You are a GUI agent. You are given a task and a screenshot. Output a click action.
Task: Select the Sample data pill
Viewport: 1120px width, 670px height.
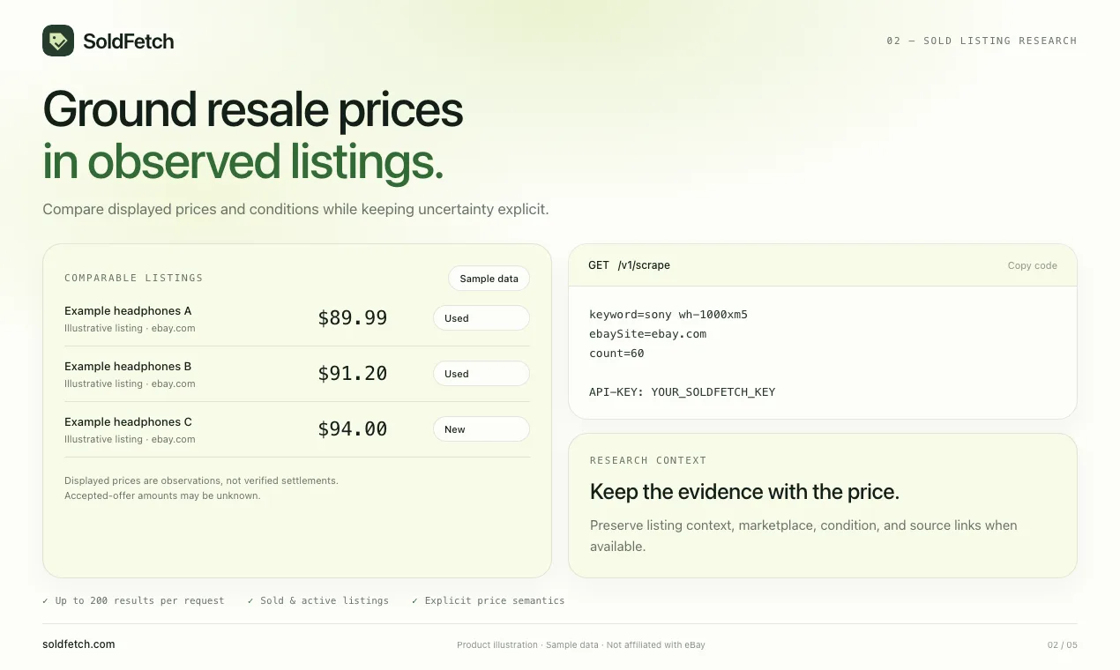pyautogui.click(x=489, y=279)
